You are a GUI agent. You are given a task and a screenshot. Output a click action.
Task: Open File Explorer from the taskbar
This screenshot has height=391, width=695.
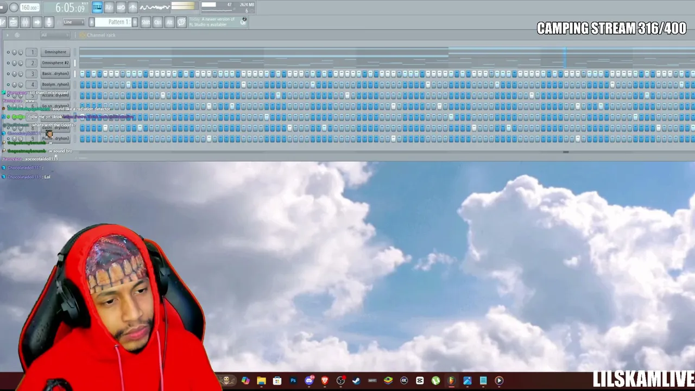click(261, 381)
